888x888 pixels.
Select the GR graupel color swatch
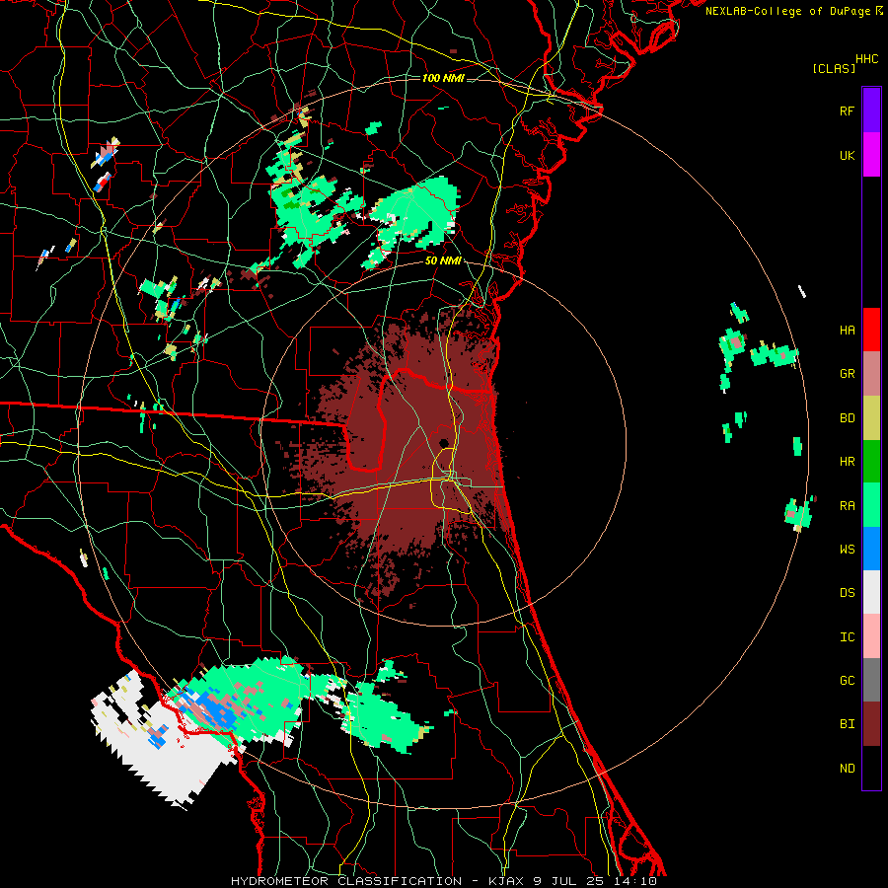[x=871, y=374]
